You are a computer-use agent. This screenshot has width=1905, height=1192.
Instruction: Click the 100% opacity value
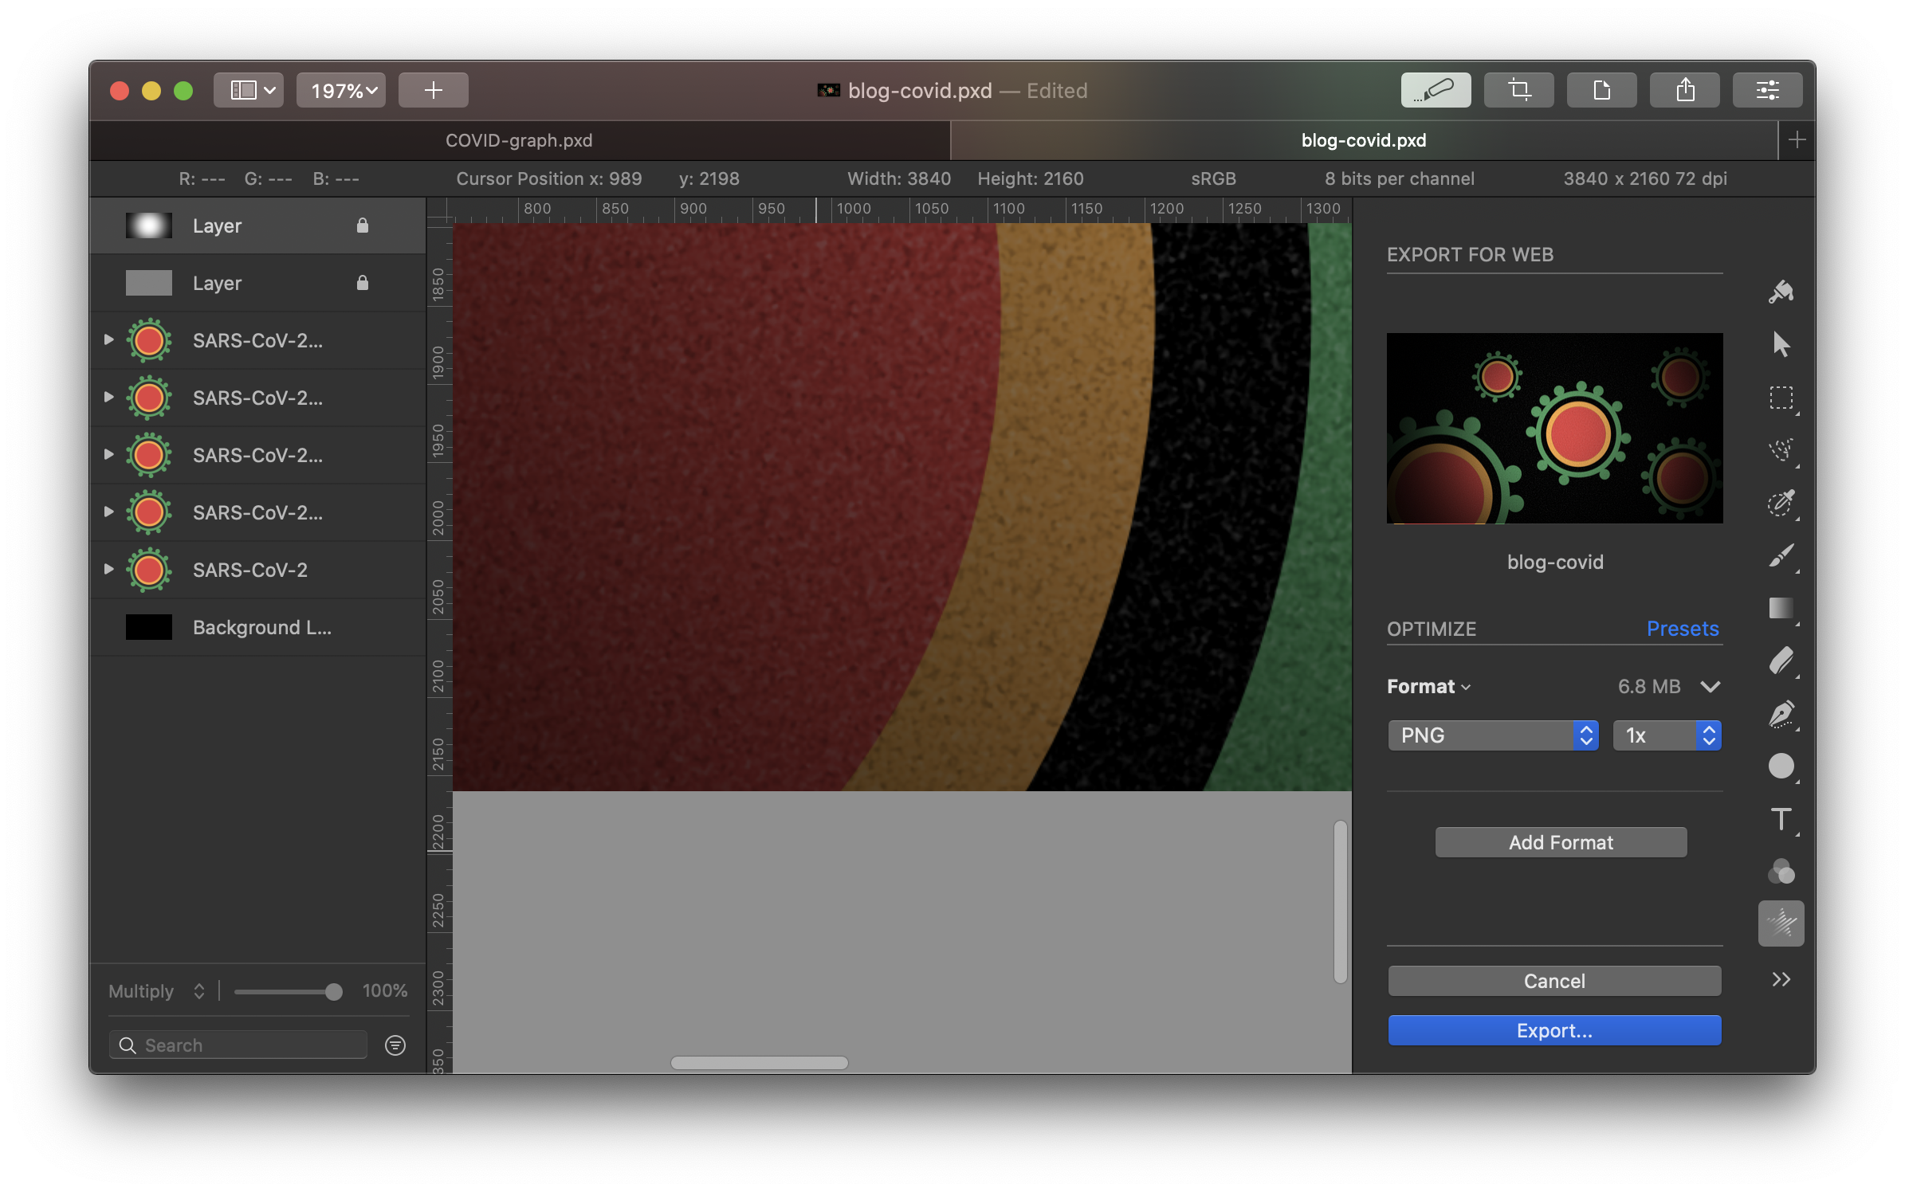(x=385, y=990)
